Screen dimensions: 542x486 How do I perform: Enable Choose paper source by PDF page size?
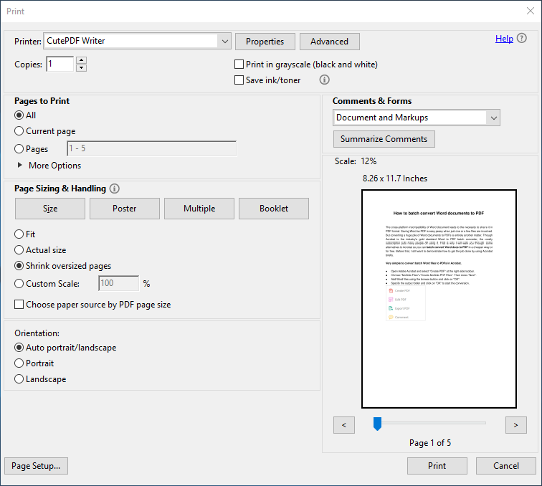[19, 305]
